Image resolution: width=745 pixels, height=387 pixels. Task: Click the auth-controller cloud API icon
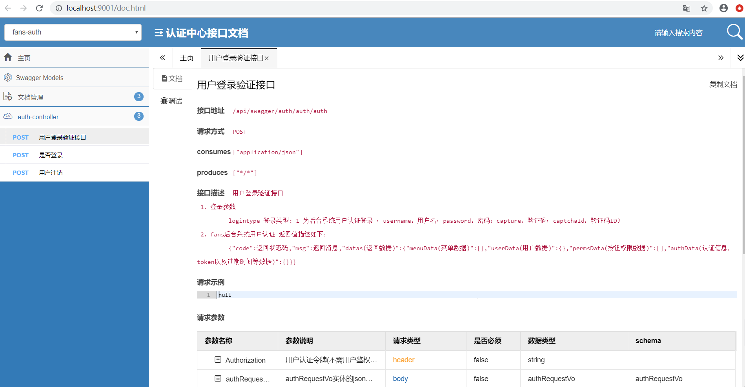pos(8,116)
